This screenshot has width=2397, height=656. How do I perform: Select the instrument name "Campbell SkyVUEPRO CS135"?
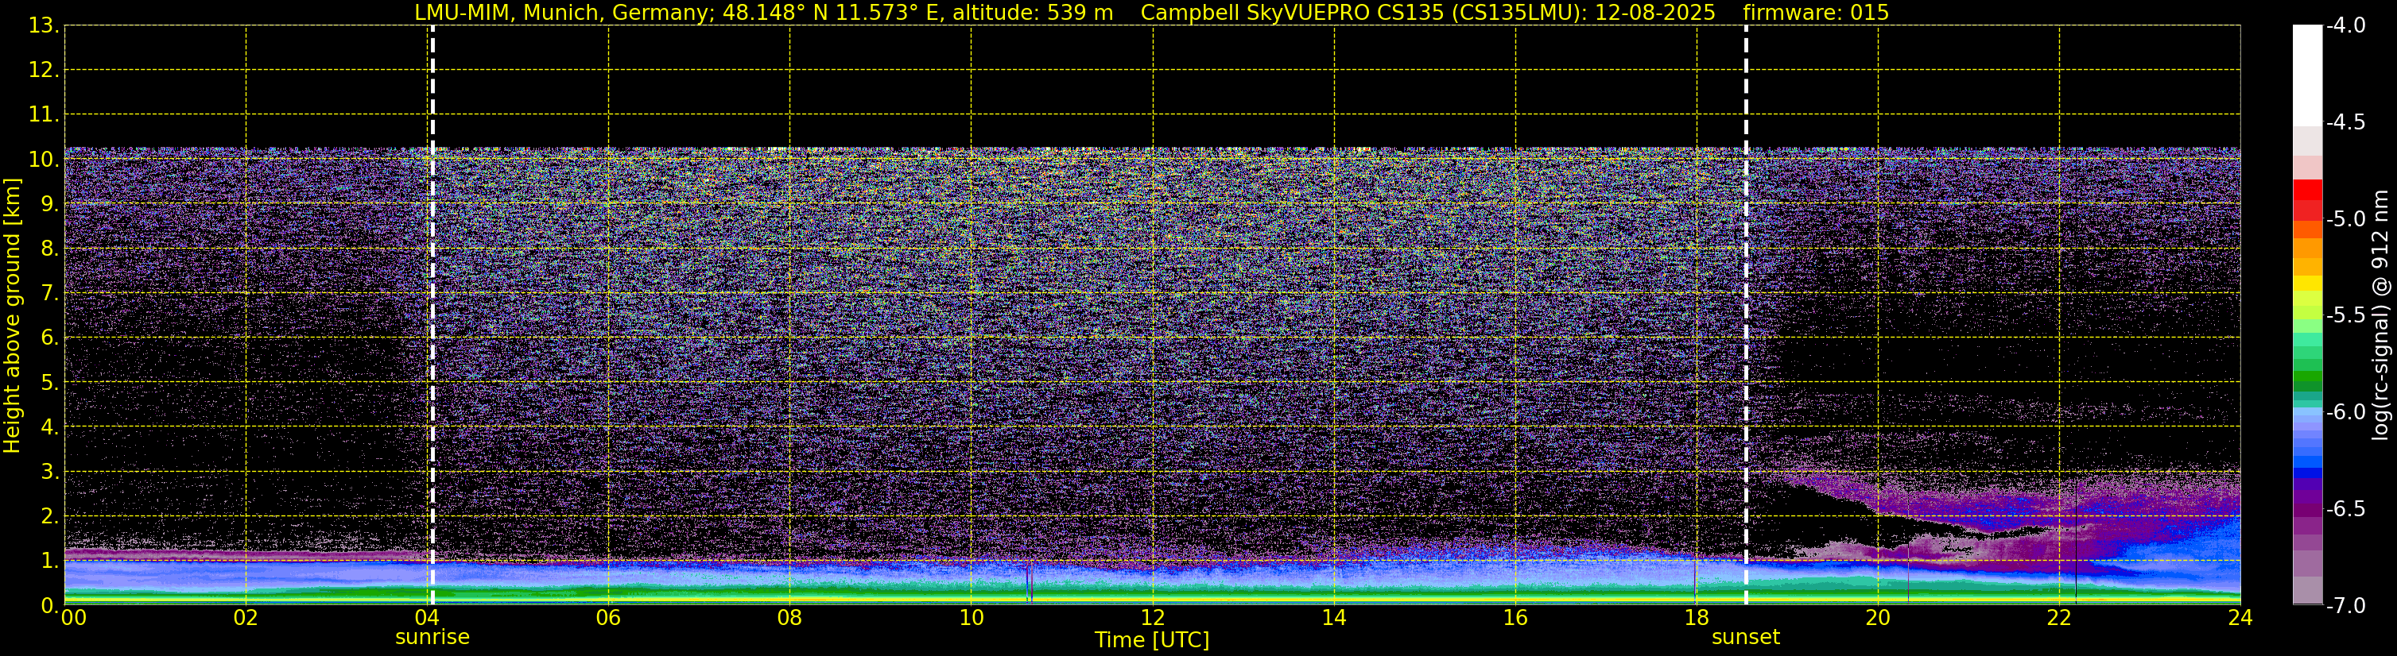pos(1293,12)
